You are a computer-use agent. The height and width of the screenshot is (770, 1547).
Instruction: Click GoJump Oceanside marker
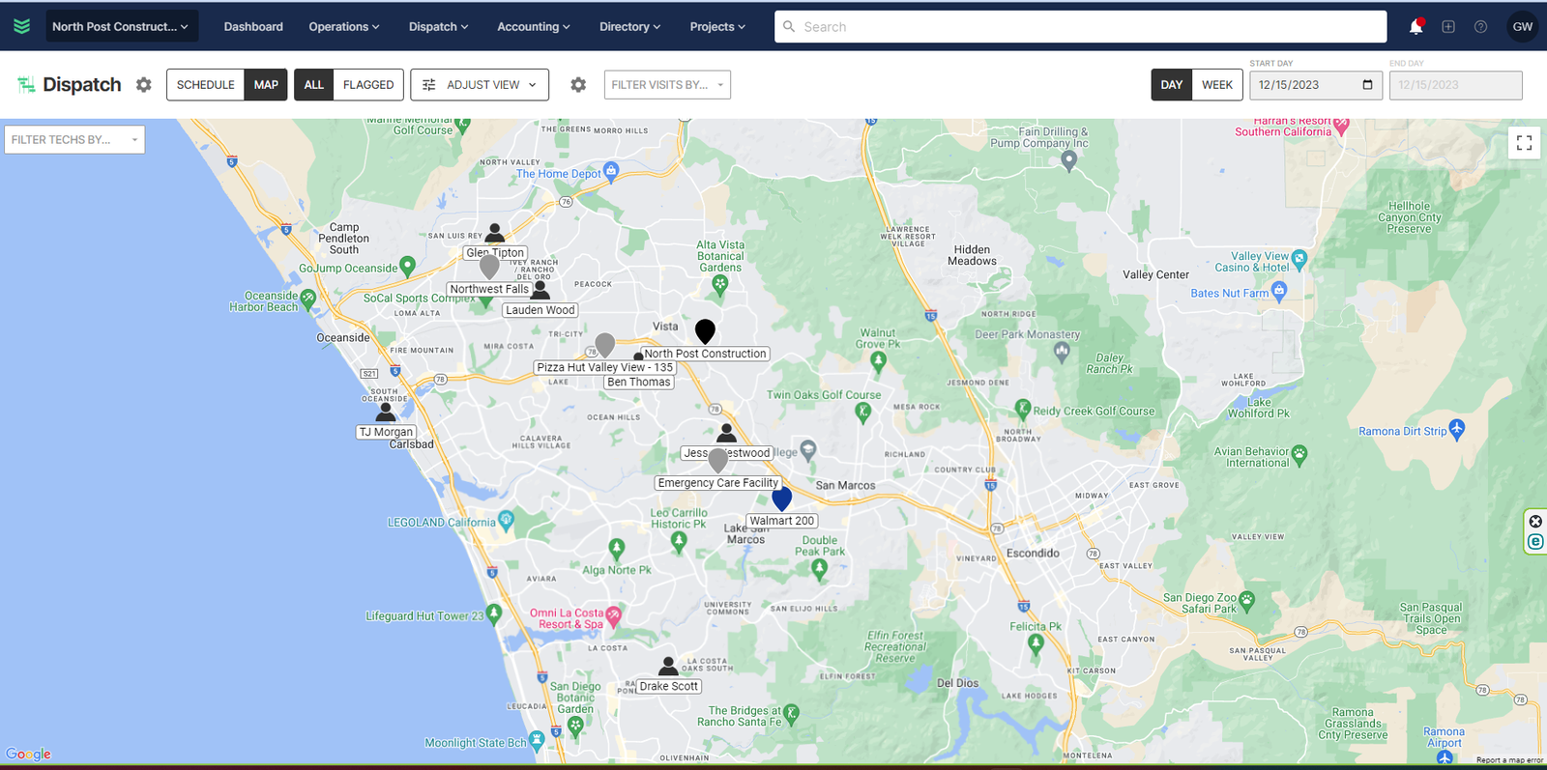pyautogui.click(x=408, y=265)
